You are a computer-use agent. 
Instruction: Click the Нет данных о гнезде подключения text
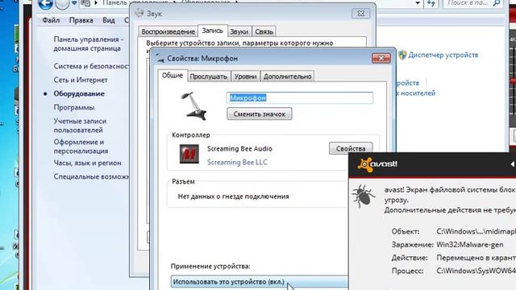[233, 197]
